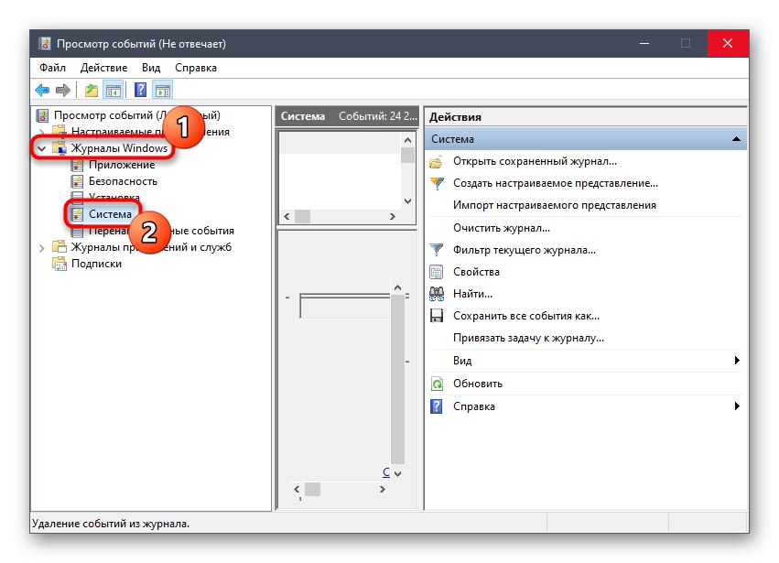Click the funnel icon next to Фильтр текущего журнала
This screenshot has height=563, width=779.
[437, 250]
